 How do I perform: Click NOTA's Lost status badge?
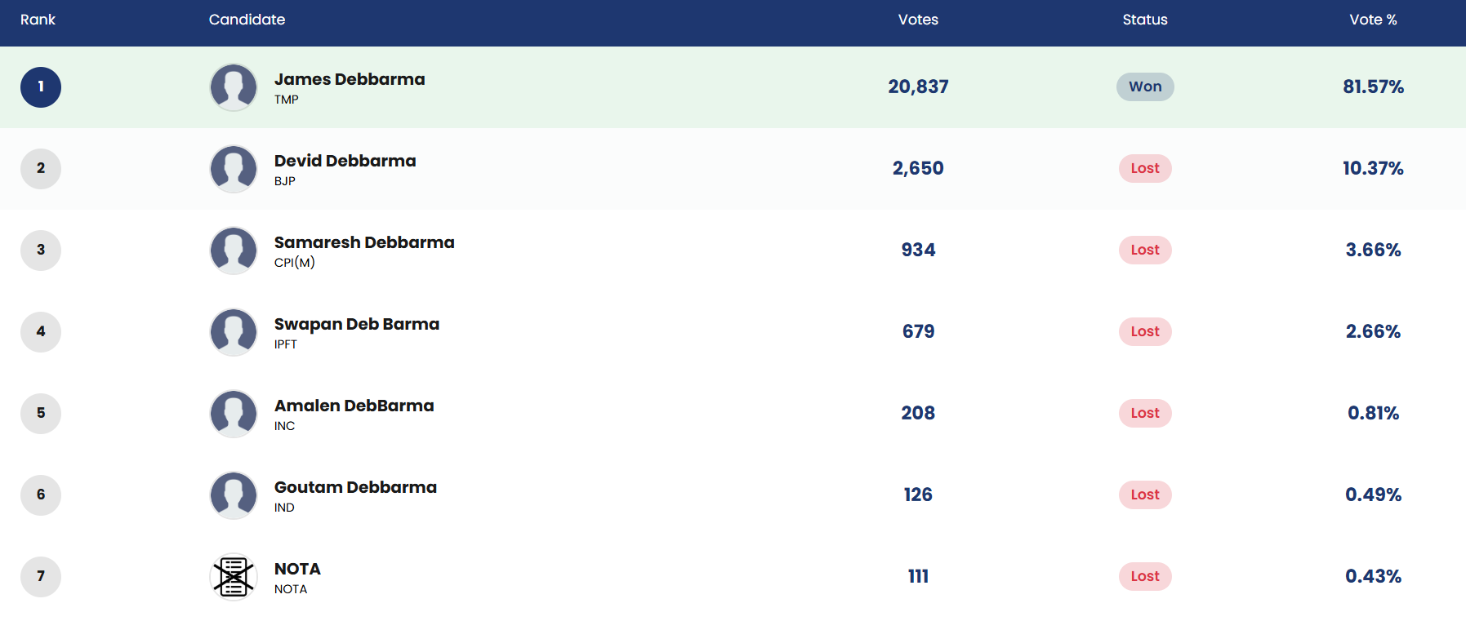(1145, 576)
